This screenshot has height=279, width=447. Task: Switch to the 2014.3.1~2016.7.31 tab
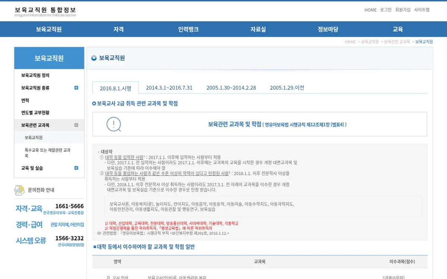169,88
